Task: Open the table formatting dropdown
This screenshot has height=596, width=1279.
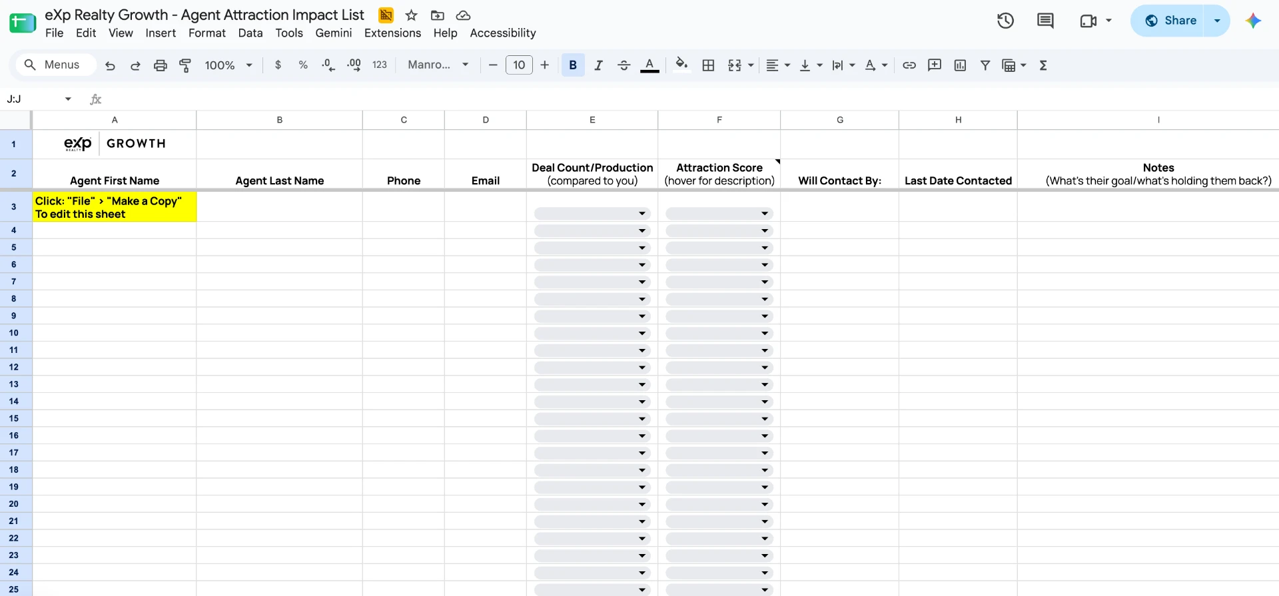Action: [x=1015, y=65]
